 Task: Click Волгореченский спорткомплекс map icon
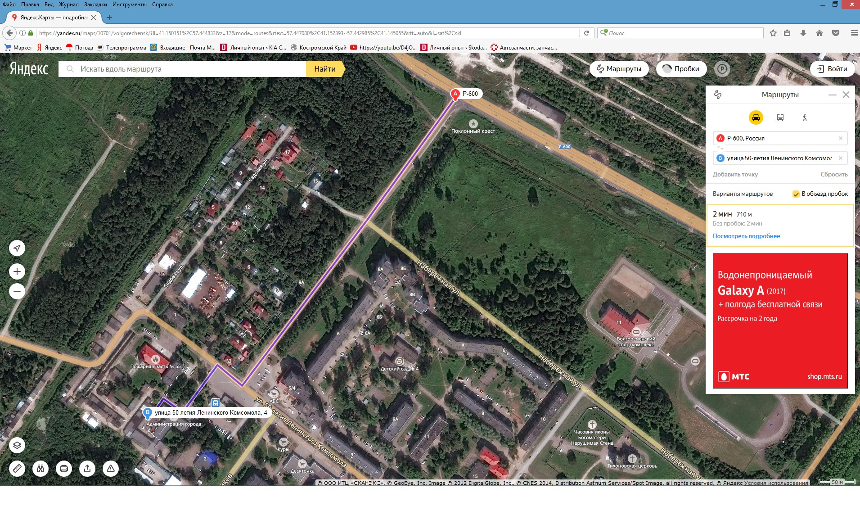pyautogui.click(x=636, y=332)
